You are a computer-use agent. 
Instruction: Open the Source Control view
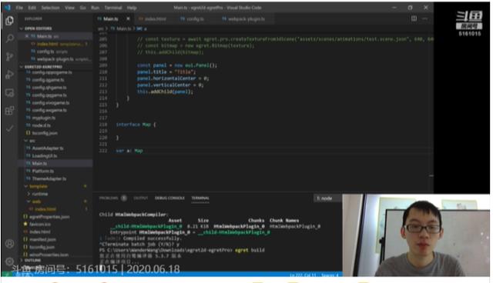point(9,56)
